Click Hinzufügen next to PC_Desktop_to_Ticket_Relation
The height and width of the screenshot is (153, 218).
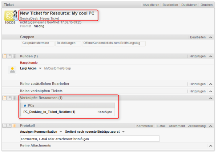tap(105, 112)
